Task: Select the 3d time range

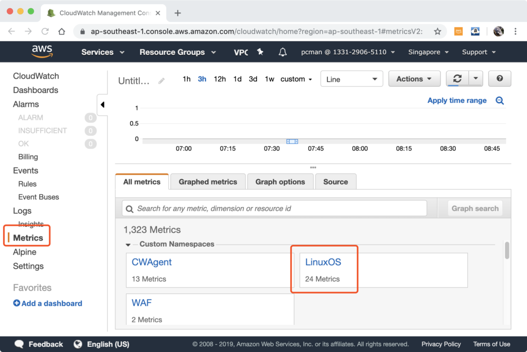Action: [x=253, y=79]
